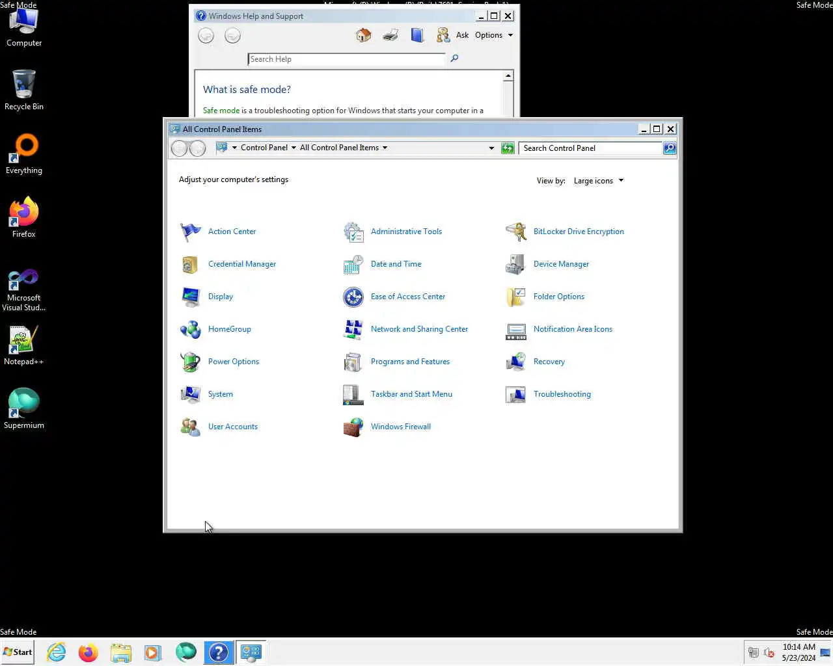Open the Action Center flag icon
Image resolution: width=833 pixels, height=666 pixels.
[191, 232]
